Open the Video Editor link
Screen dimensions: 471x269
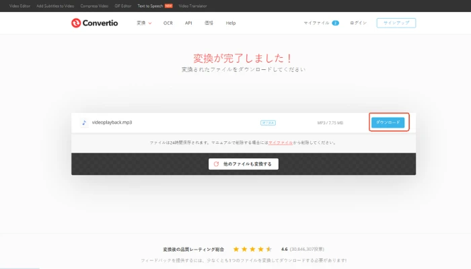[x=20, y=5]
